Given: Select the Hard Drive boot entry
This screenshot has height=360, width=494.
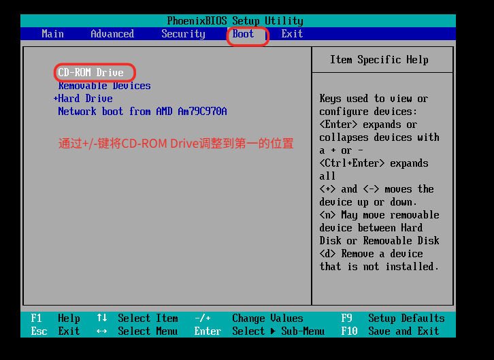Looking at the screenshot, I should pyautogui.click(x=85, y=99).
